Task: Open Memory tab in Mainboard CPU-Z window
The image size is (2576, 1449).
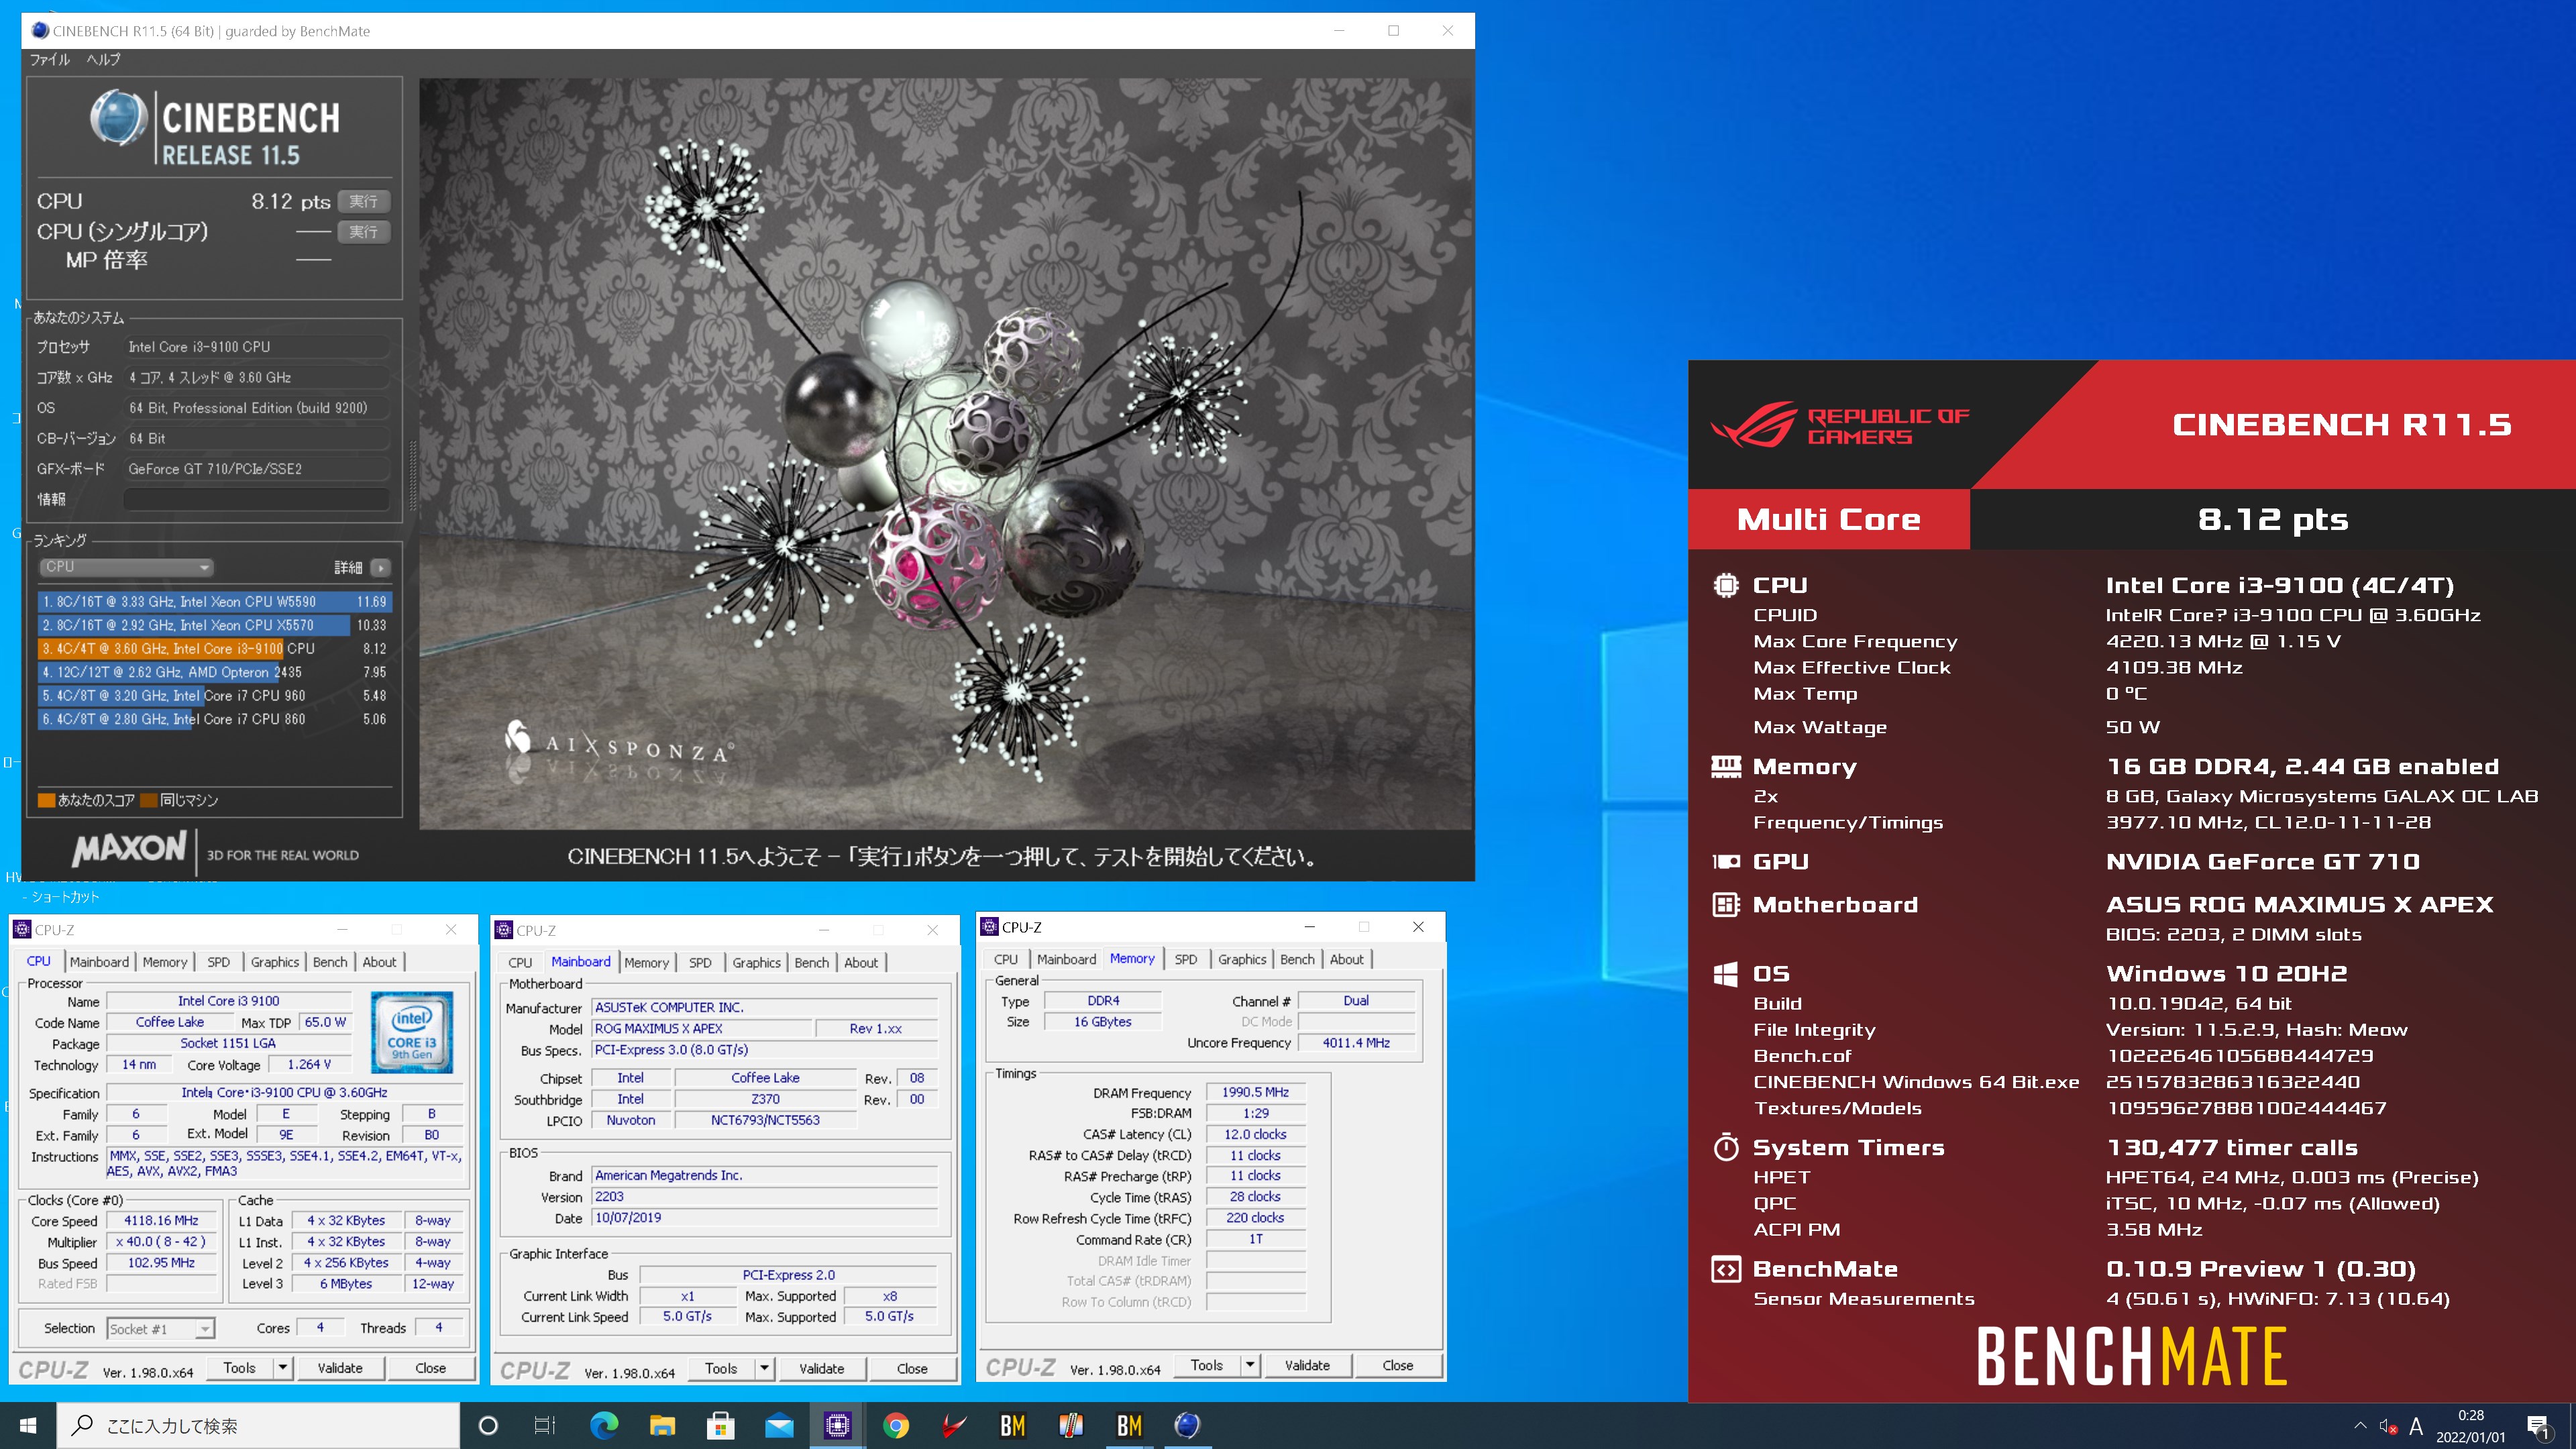Action: (647, 963)
